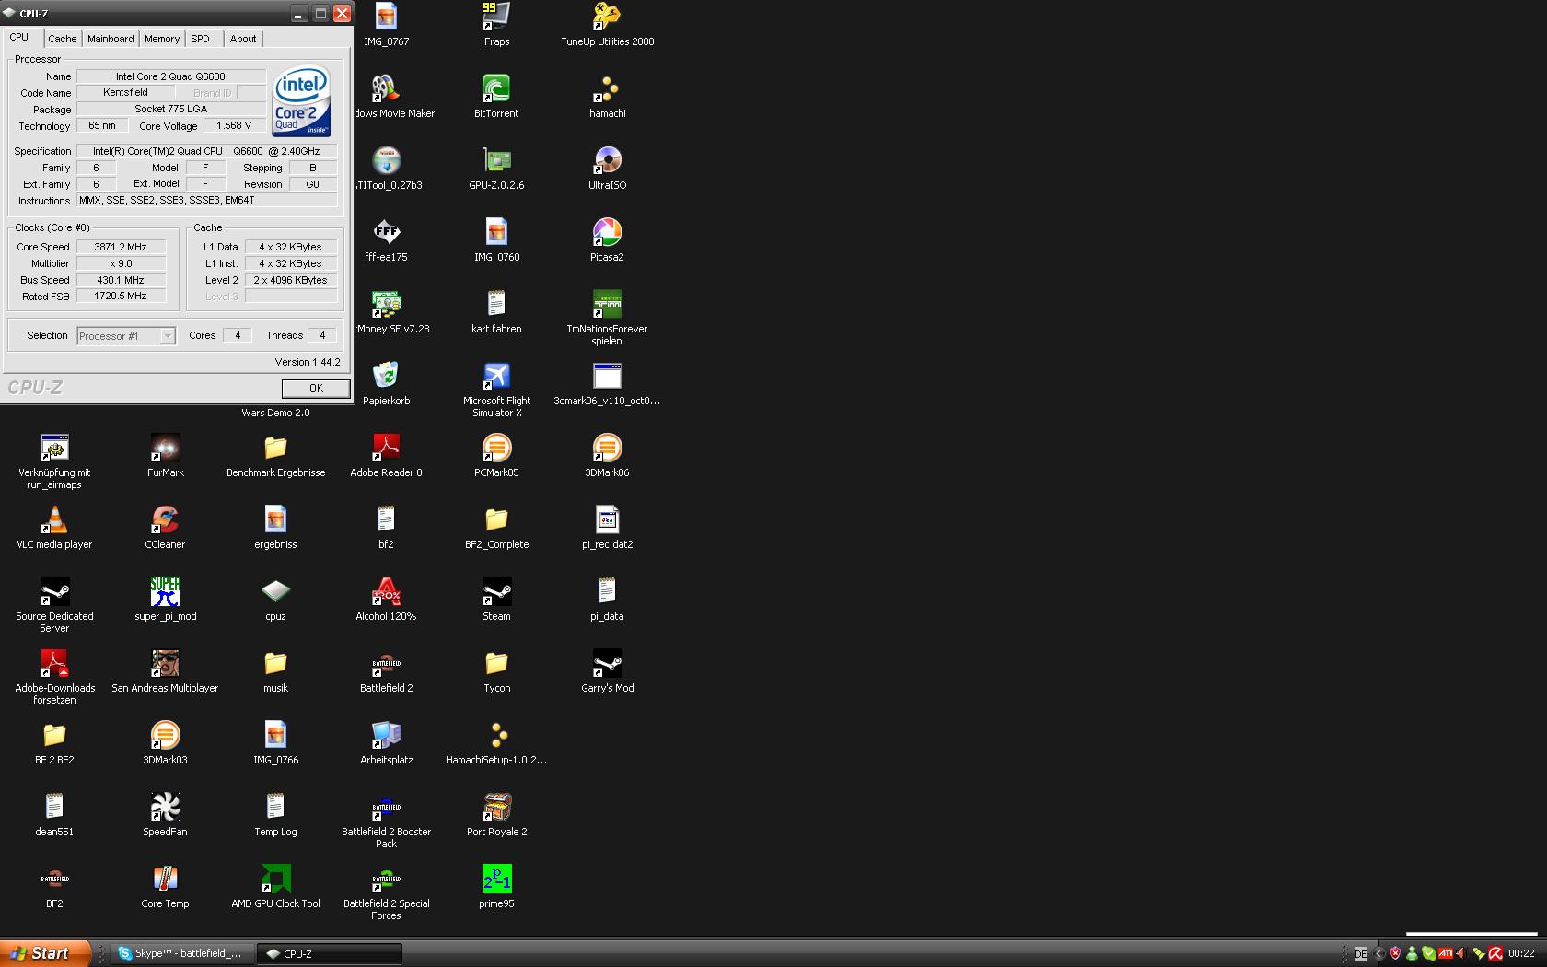Select the IMG_0760 image file
Screen dimensions: 1547x967
(496, 240)
